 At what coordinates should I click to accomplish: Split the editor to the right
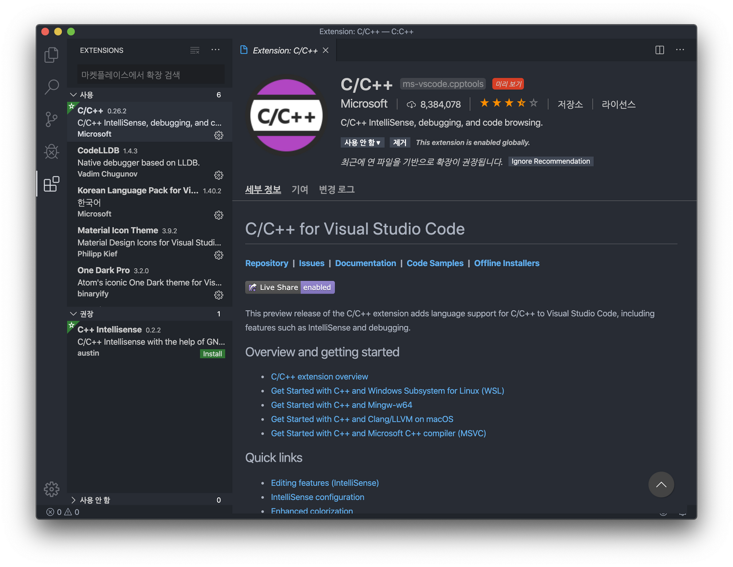pos(660,50)
